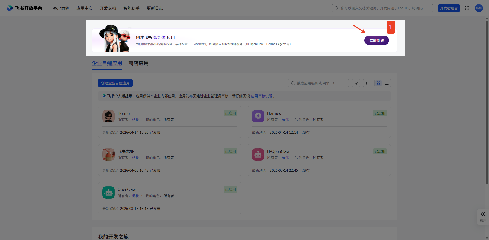The image size is (489, 240).
Task: Click the 已启用 badge on H-OpenClaw card
Action: 380,151
